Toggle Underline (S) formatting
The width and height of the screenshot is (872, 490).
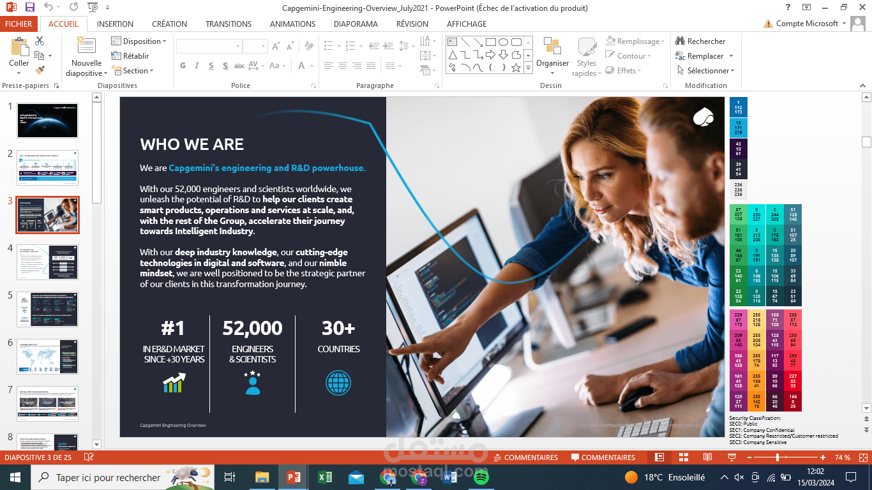(211, 66)
